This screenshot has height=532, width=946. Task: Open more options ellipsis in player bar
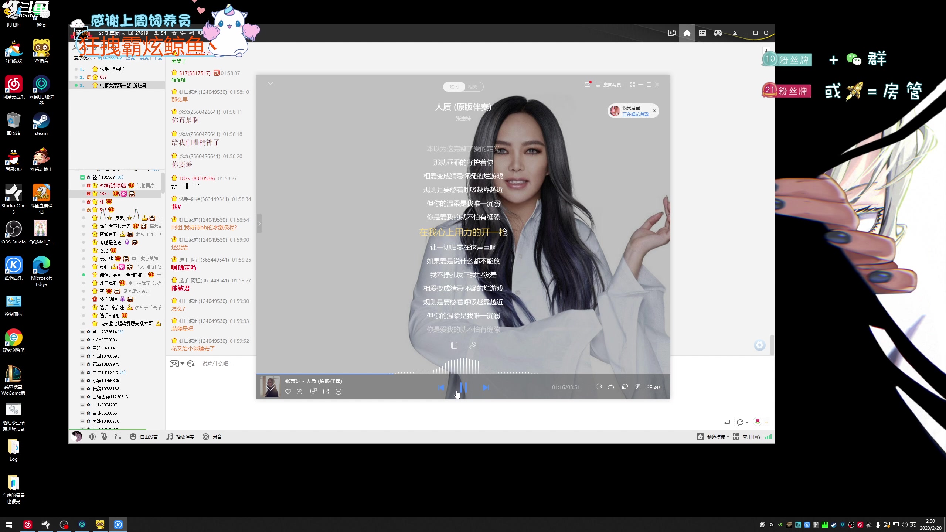[338, 392]
